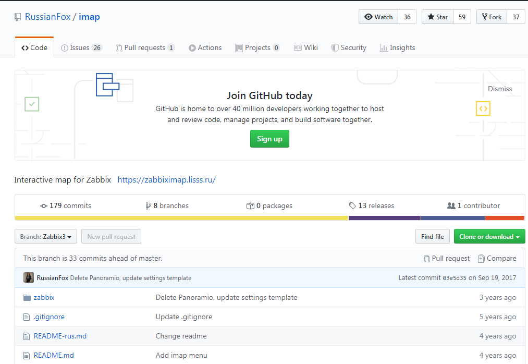Open the Issues tab

(x=81, y=47)
